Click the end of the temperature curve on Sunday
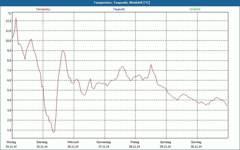The width and height of the screenshot is (240, 150). [x=226, y=106]
